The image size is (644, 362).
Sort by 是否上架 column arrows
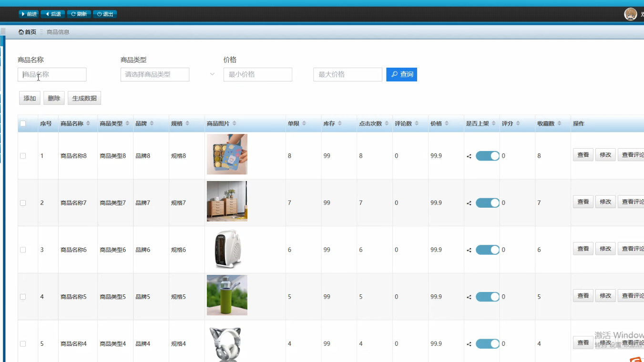[x=494, y=123]
